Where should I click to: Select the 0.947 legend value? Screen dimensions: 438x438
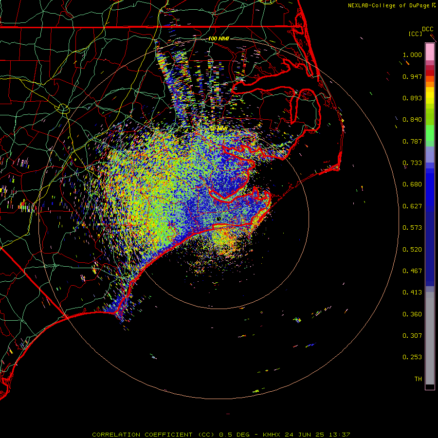(412, 76)
